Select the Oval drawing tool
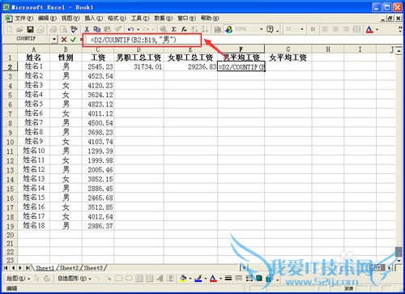This screenshot has width=405, height=294. [x=129, y=278]
